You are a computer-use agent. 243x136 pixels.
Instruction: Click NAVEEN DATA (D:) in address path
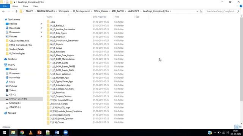(46, 11)
